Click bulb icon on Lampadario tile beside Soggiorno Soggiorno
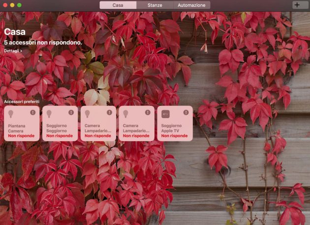Viewport: 310px width, 225px height. 87,114
